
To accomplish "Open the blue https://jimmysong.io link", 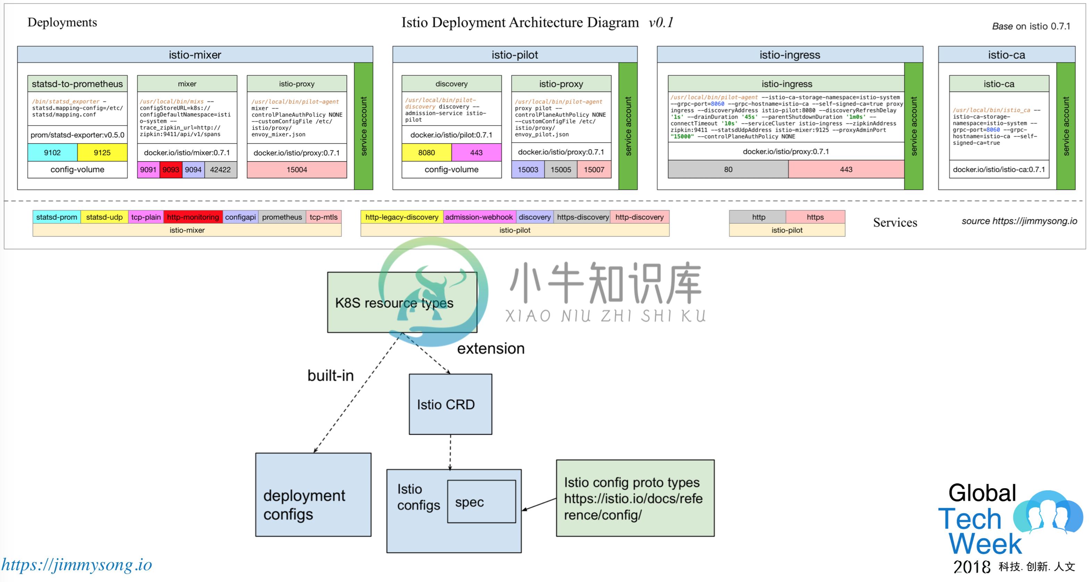I will tap(77, 565).
